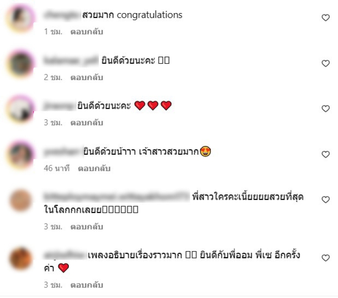Screen dimensions: 338x298
Task: Like the comment with three red hearts
Action: (x=325, y=109)
